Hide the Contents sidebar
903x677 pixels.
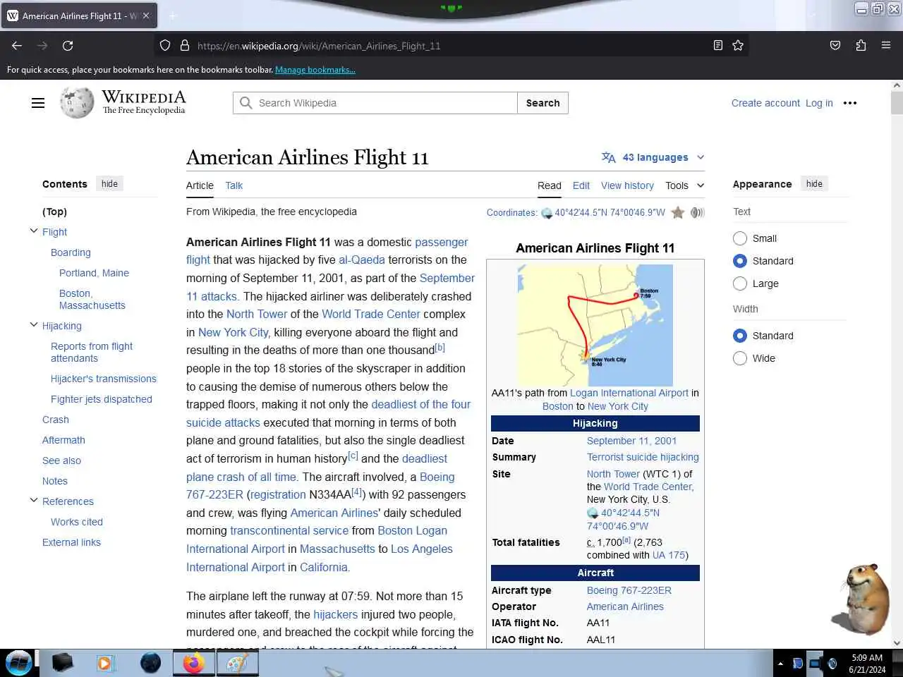[x=109, y=184]
